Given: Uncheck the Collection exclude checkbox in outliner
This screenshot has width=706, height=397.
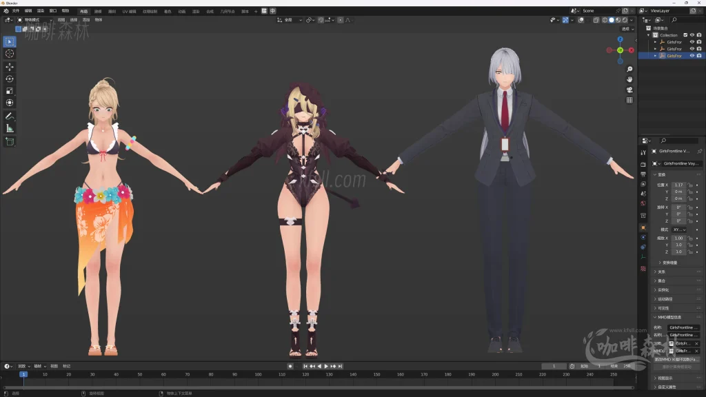Looking at the screenshot, I should [x=685, y=35].
